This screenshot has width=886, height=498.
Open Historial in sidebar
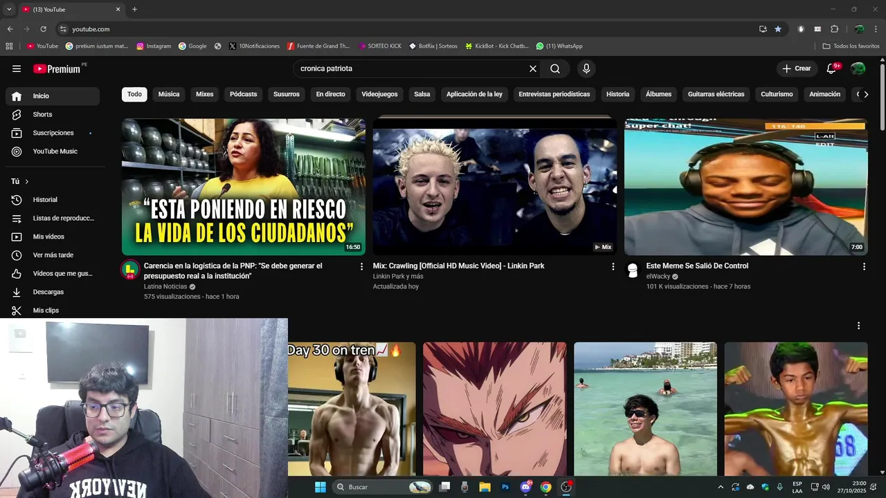(x=53, y=200)
